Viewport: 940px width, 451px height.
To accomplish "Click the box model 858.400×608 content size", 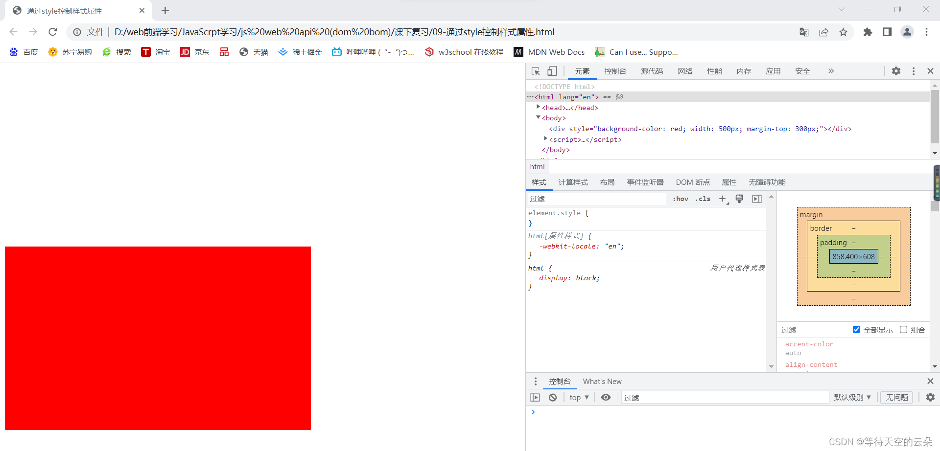I will [853, 257].
